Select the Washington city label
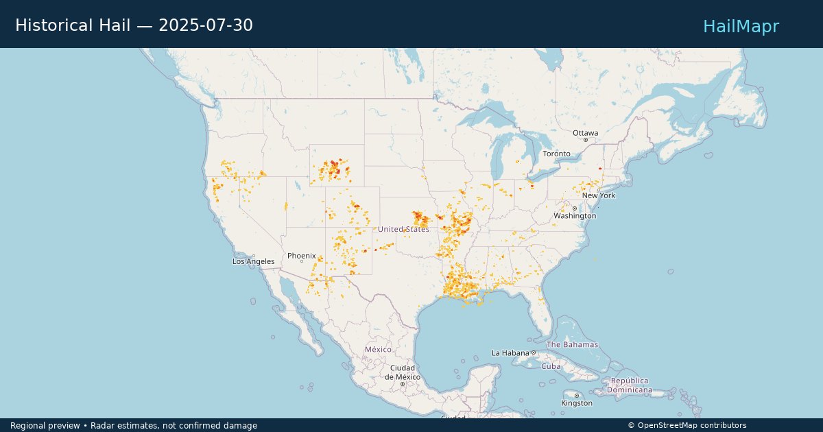 click(575, 215)
